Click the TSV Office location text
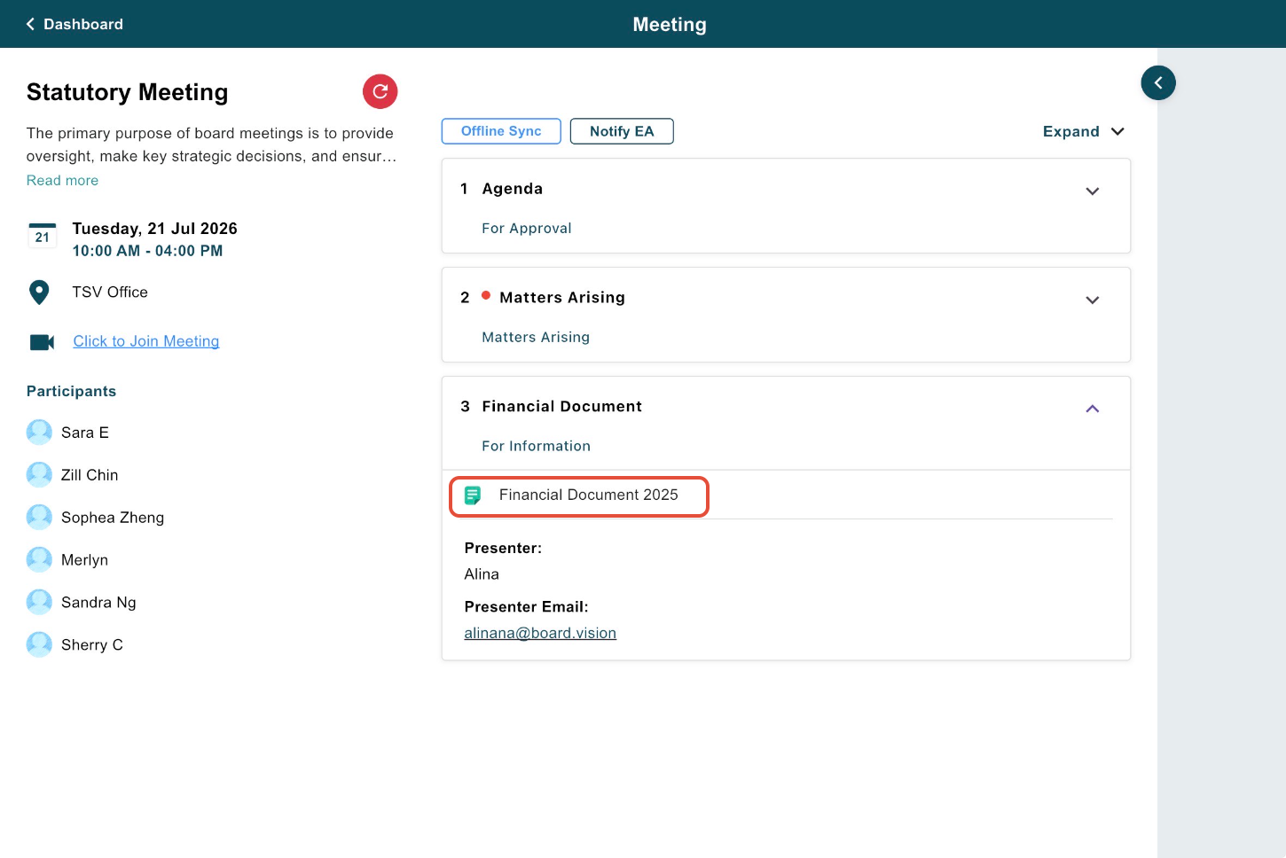This screenshot has height=858, width=1286. coord(110,292)
